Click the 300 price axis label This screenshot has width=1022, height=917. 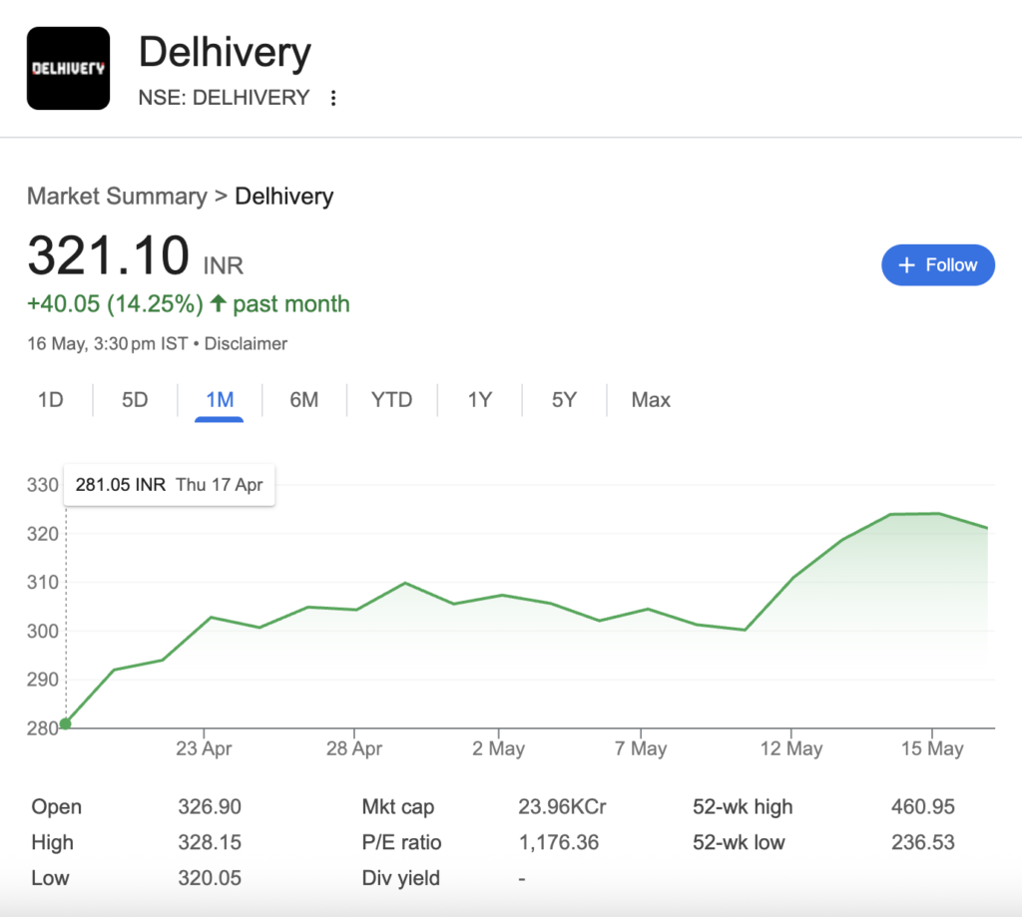coord(42,631)
